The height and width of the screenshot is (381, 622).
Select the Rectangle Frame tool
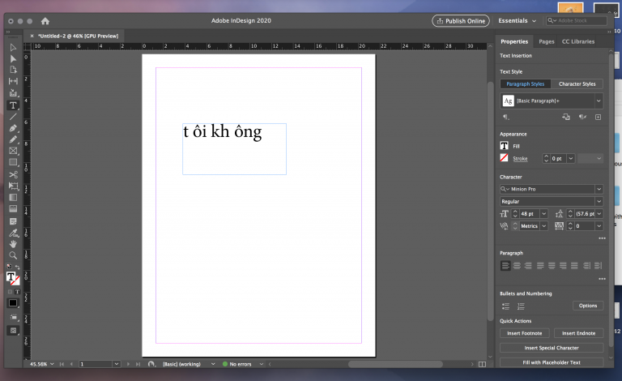[x=13, y=151]
